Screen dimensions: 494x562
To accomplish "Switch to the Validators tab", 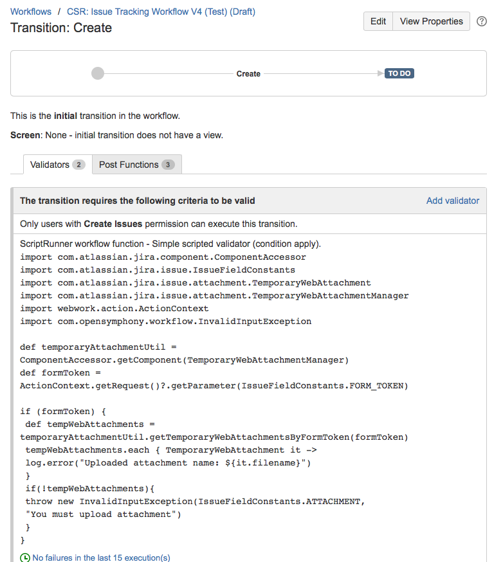I will 57,165.
